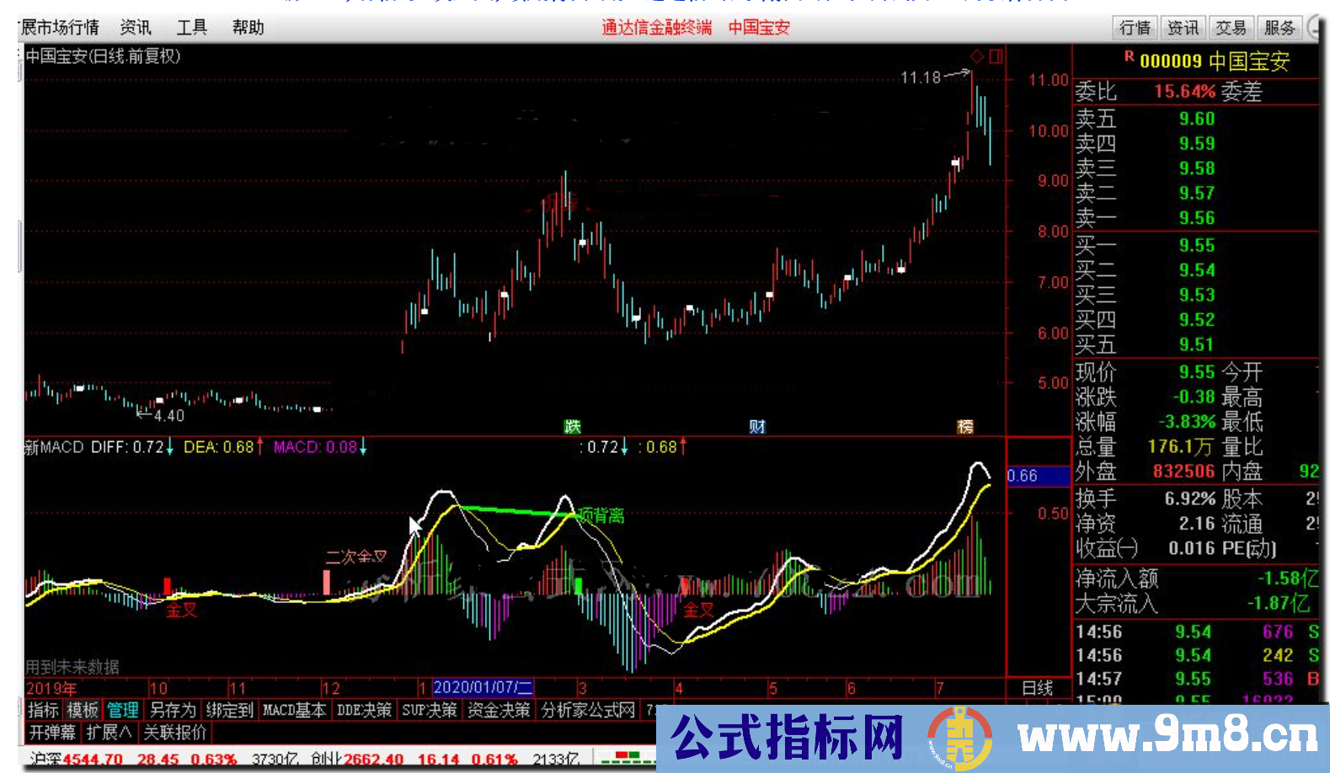Switch to 资金决策 indicator tab
This screenshot has height=773, width=1330.
coord(499,710)
